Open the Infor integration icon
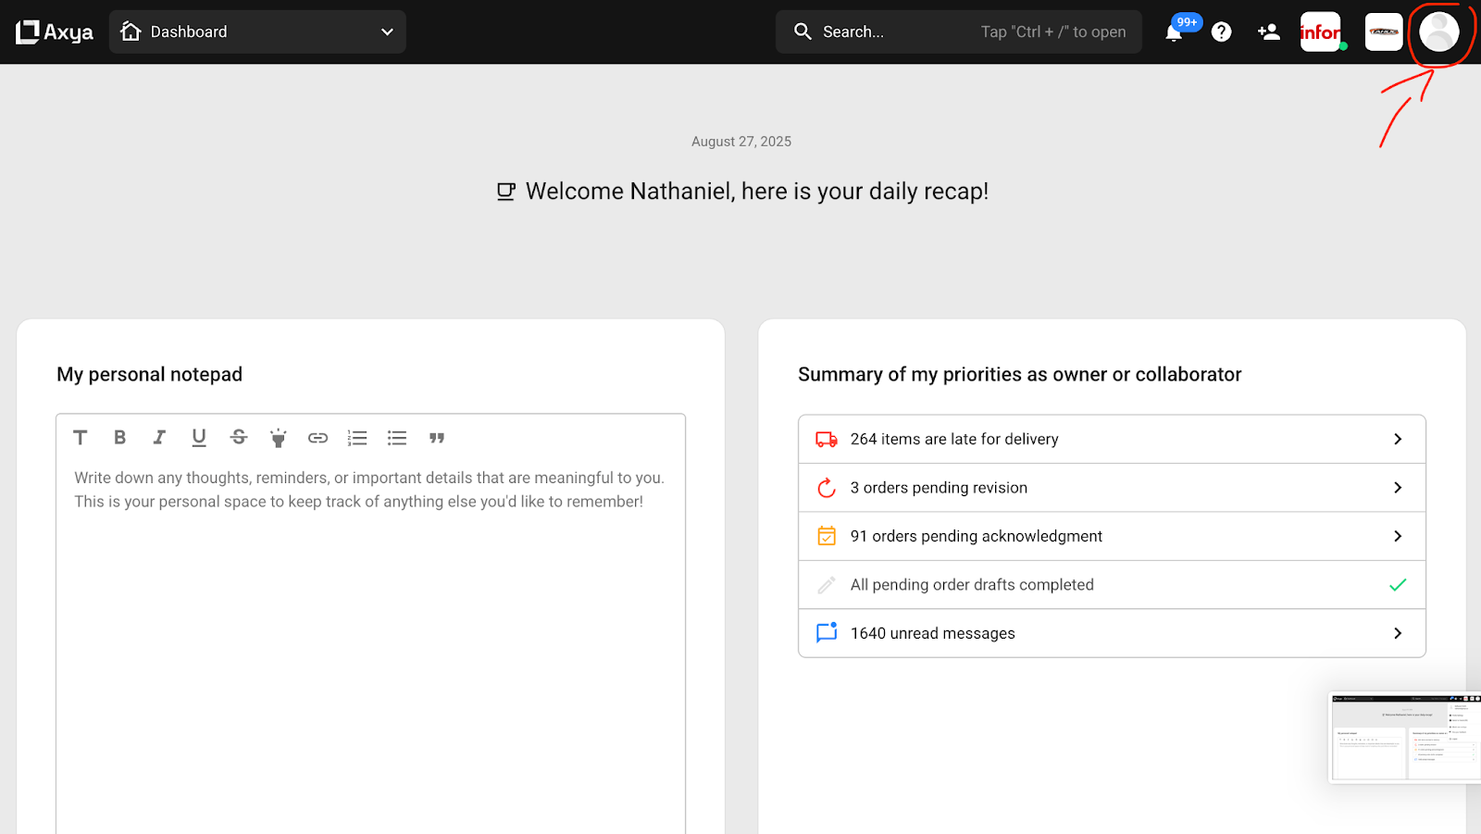The image size is (1481, 834). click(x=1321, y=32)
